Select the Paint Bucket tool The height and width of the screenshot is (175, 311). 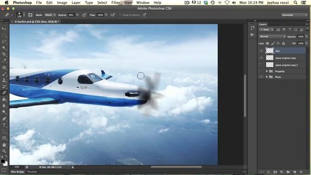[x=4, y=99]
